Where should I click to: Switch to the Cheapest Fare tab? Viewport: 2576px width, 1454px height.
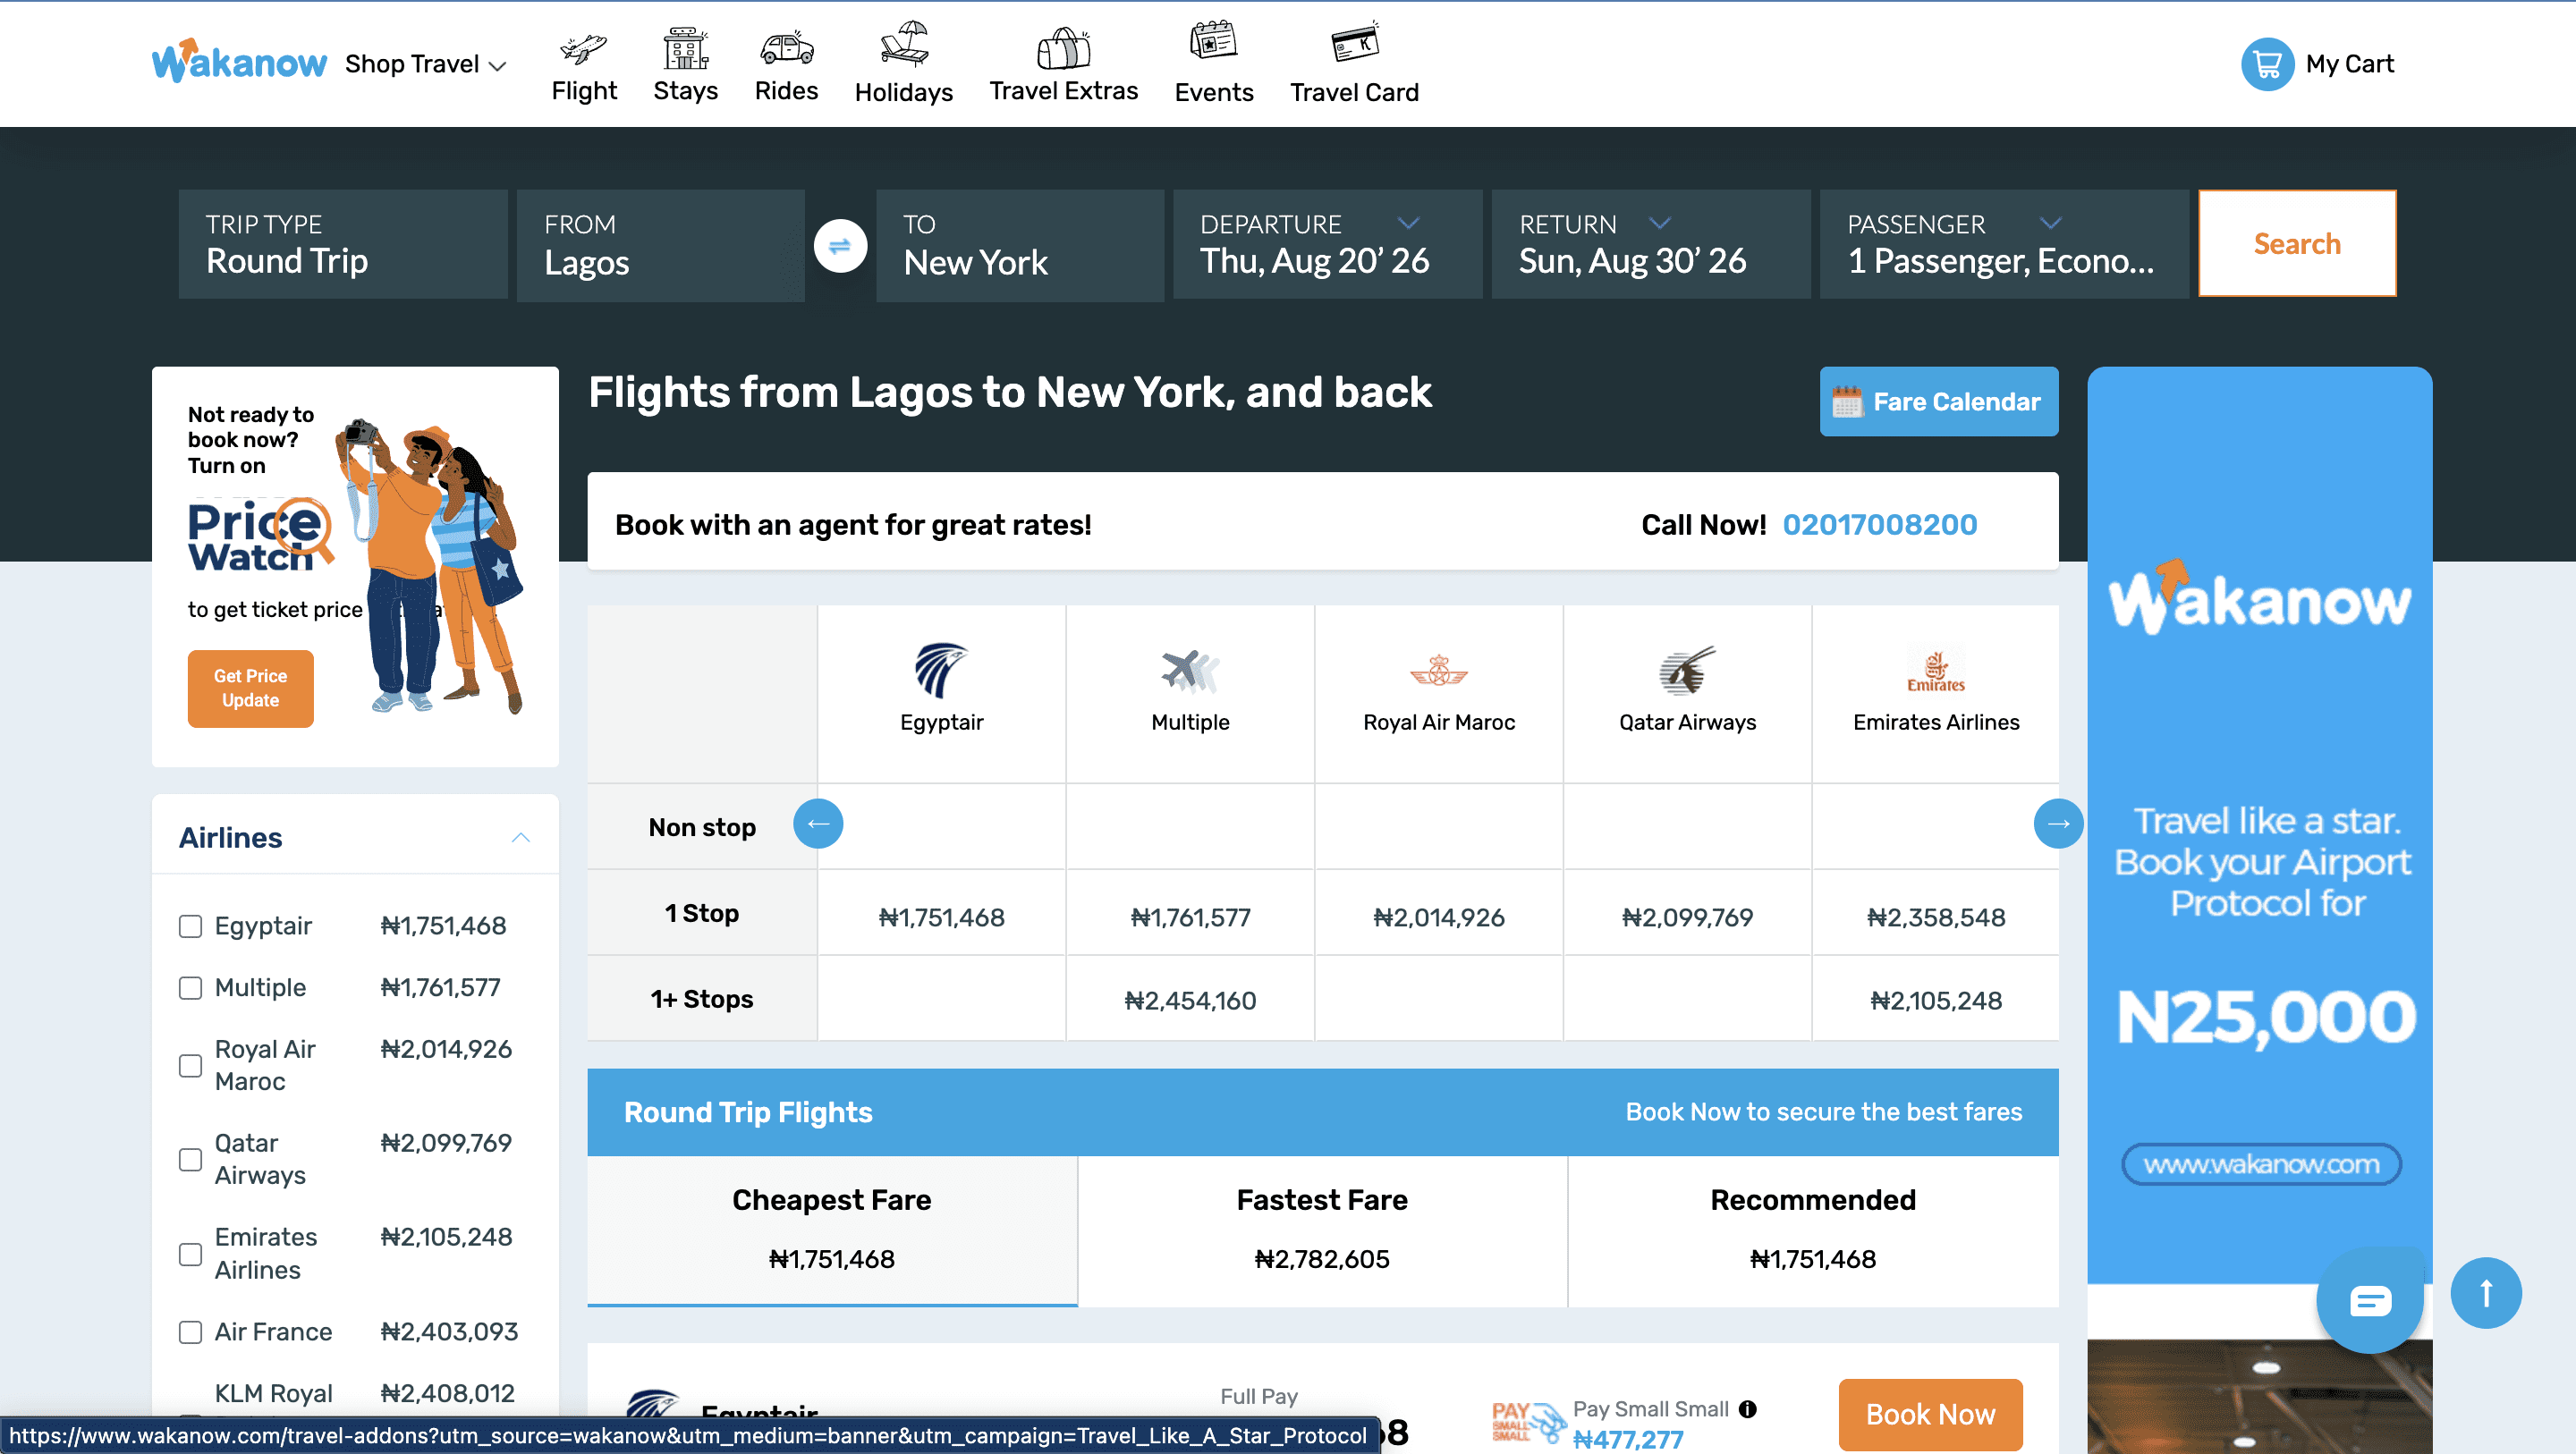pyautogui.click(x=832, y=1230)
